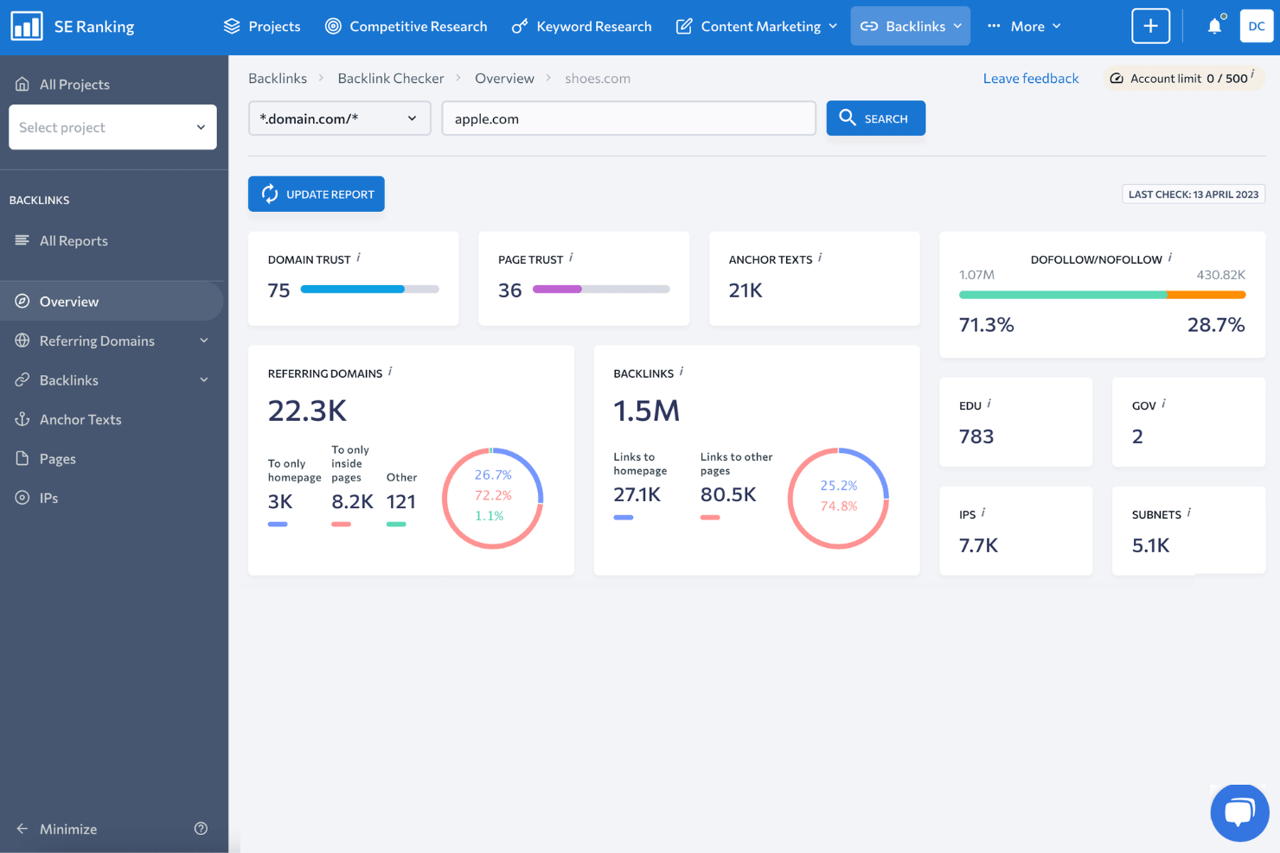Viewport: 1280px width, 853px height.
Task: Click the Anchor Texts anchor icon in sidebar
Action: click(x=22, y=419)
